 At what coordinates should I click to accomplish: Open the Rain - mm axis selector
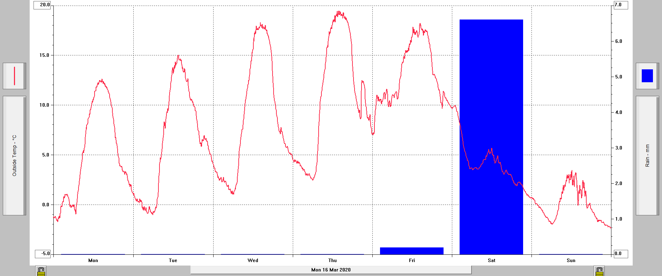point(647,155)
